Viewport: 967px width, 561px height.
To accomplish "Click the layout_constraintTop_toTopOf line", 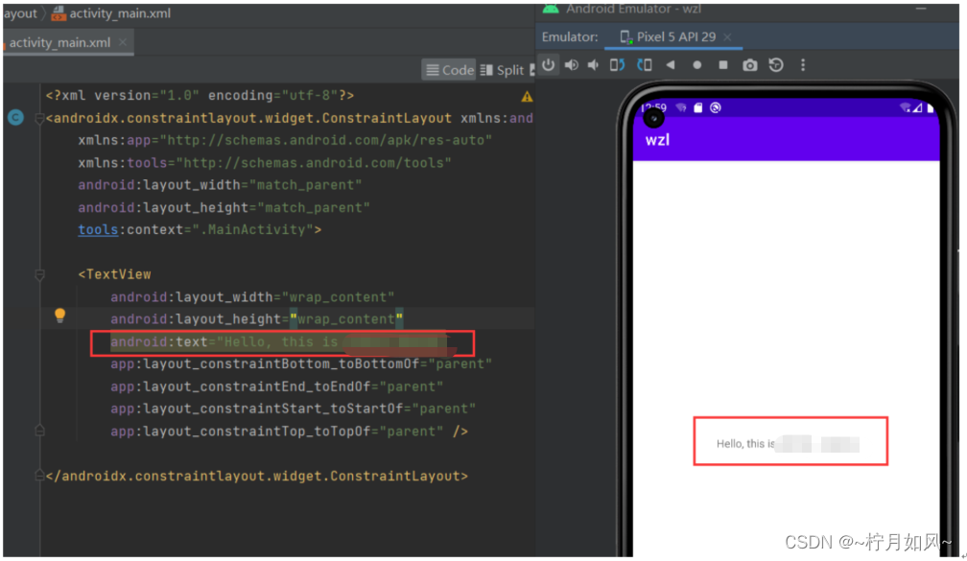I will pyautogui.click(x=290, y=432).
